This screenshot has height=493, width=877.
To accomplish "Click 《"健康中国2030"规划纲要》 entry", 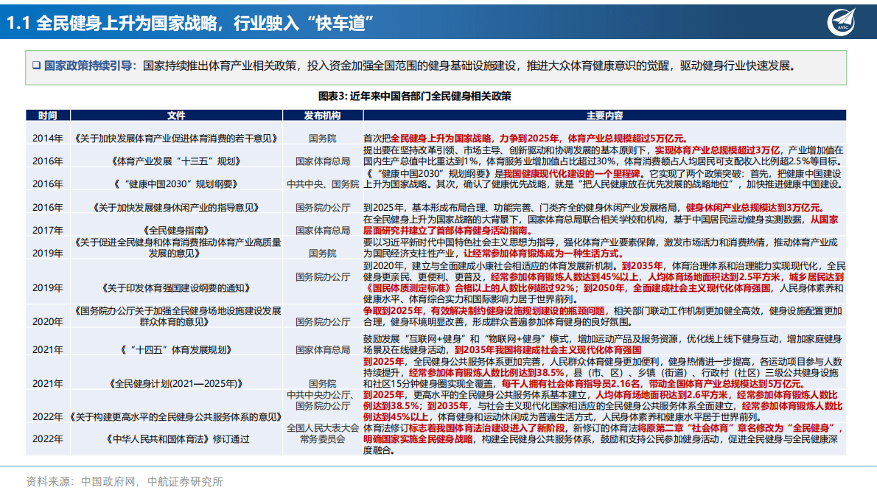I will (177, 185).
